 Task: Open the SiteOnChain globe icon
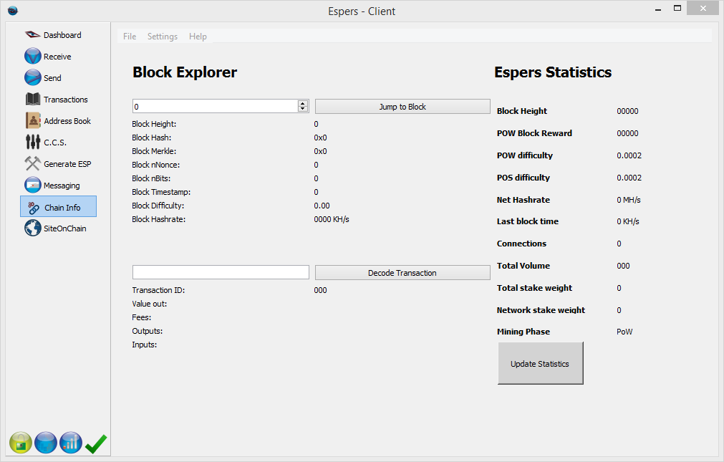tap(33, 228)
